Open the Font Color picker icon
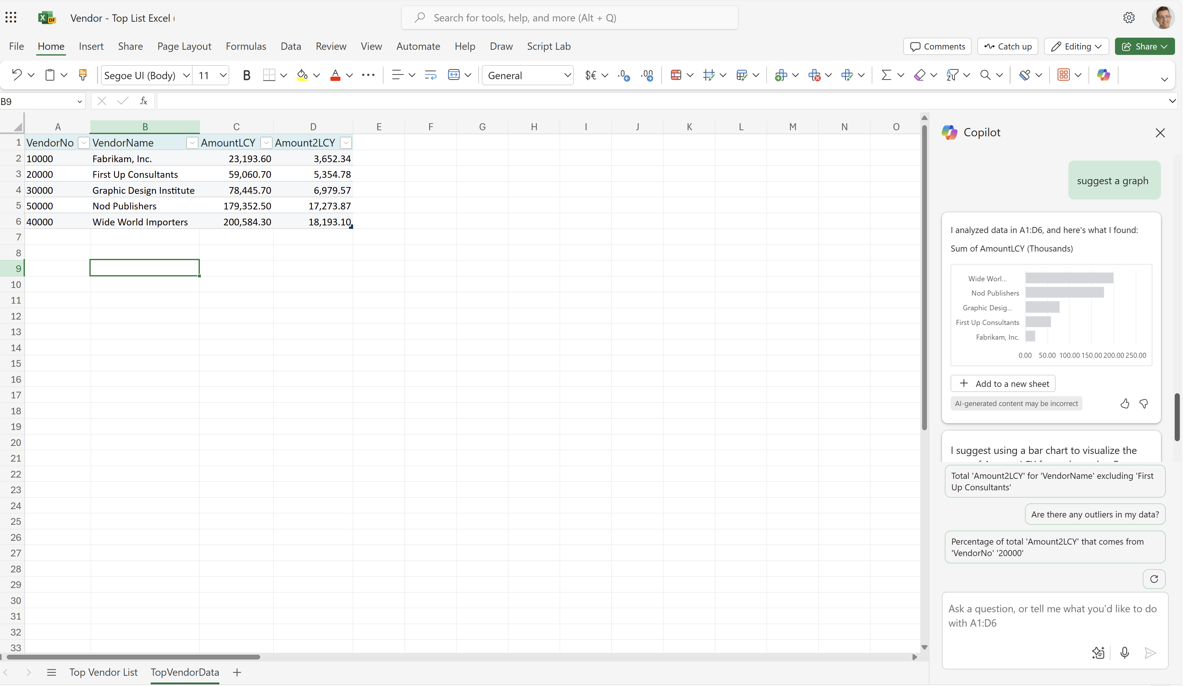 349,75
